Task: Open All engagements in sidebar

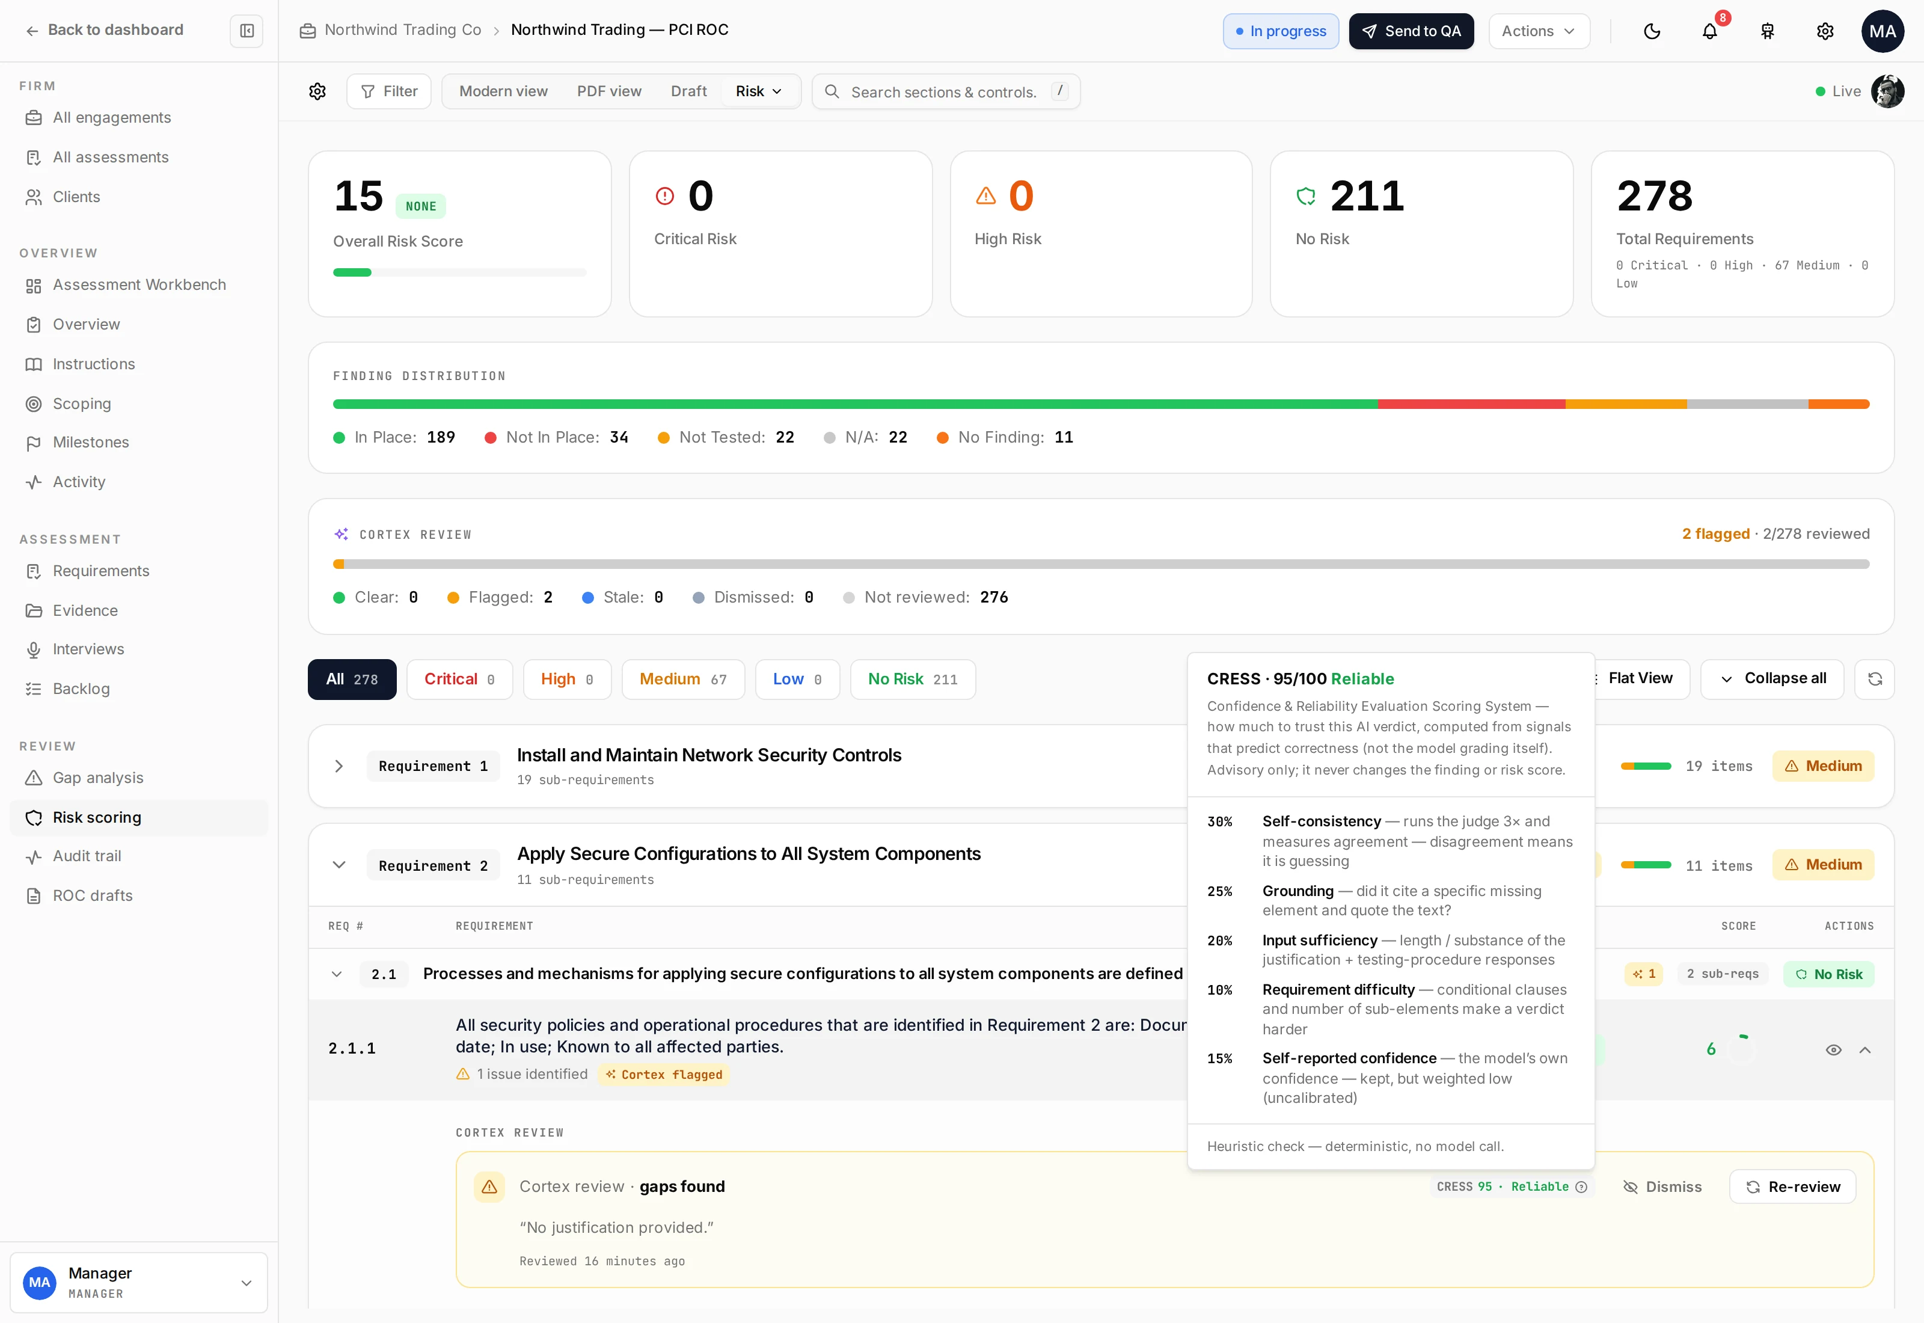Action: coord(139,118)
